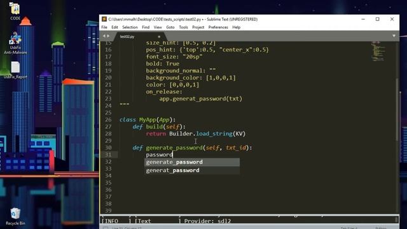Click 'def generate_password(self, txt_id):' line
The image size is (407, 229).
click(x=192, y=148)
